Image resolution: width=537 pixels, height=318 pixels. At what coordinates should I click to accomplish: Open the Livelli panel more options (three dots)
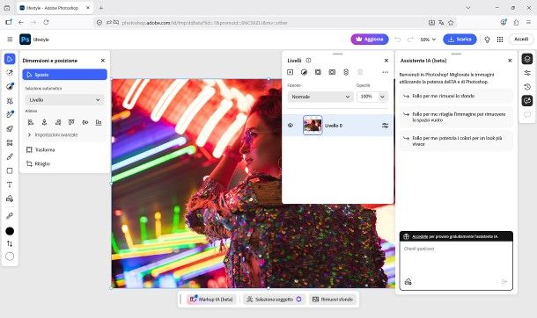(x=386, y=72)
